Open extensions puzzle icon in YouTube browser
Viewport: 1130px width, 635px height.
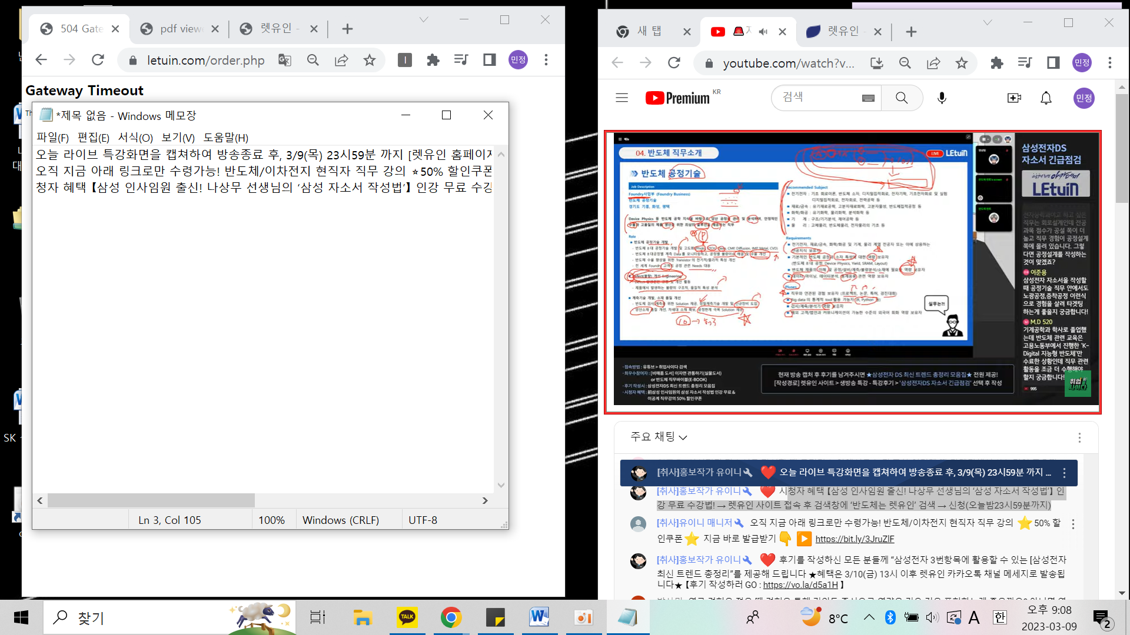(x=996, y=63)
